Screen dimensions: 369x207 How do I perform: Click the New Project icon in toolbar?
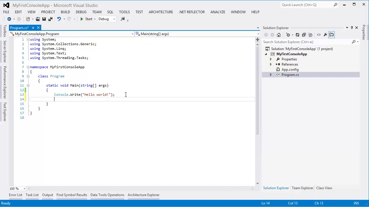click(28, 19)
